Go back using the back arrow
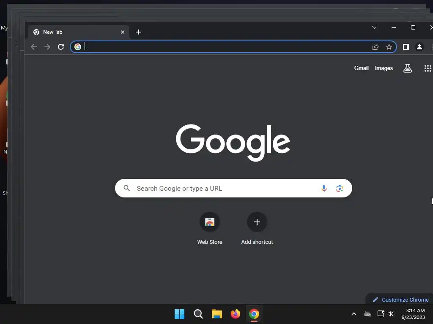 coord(34,47)
